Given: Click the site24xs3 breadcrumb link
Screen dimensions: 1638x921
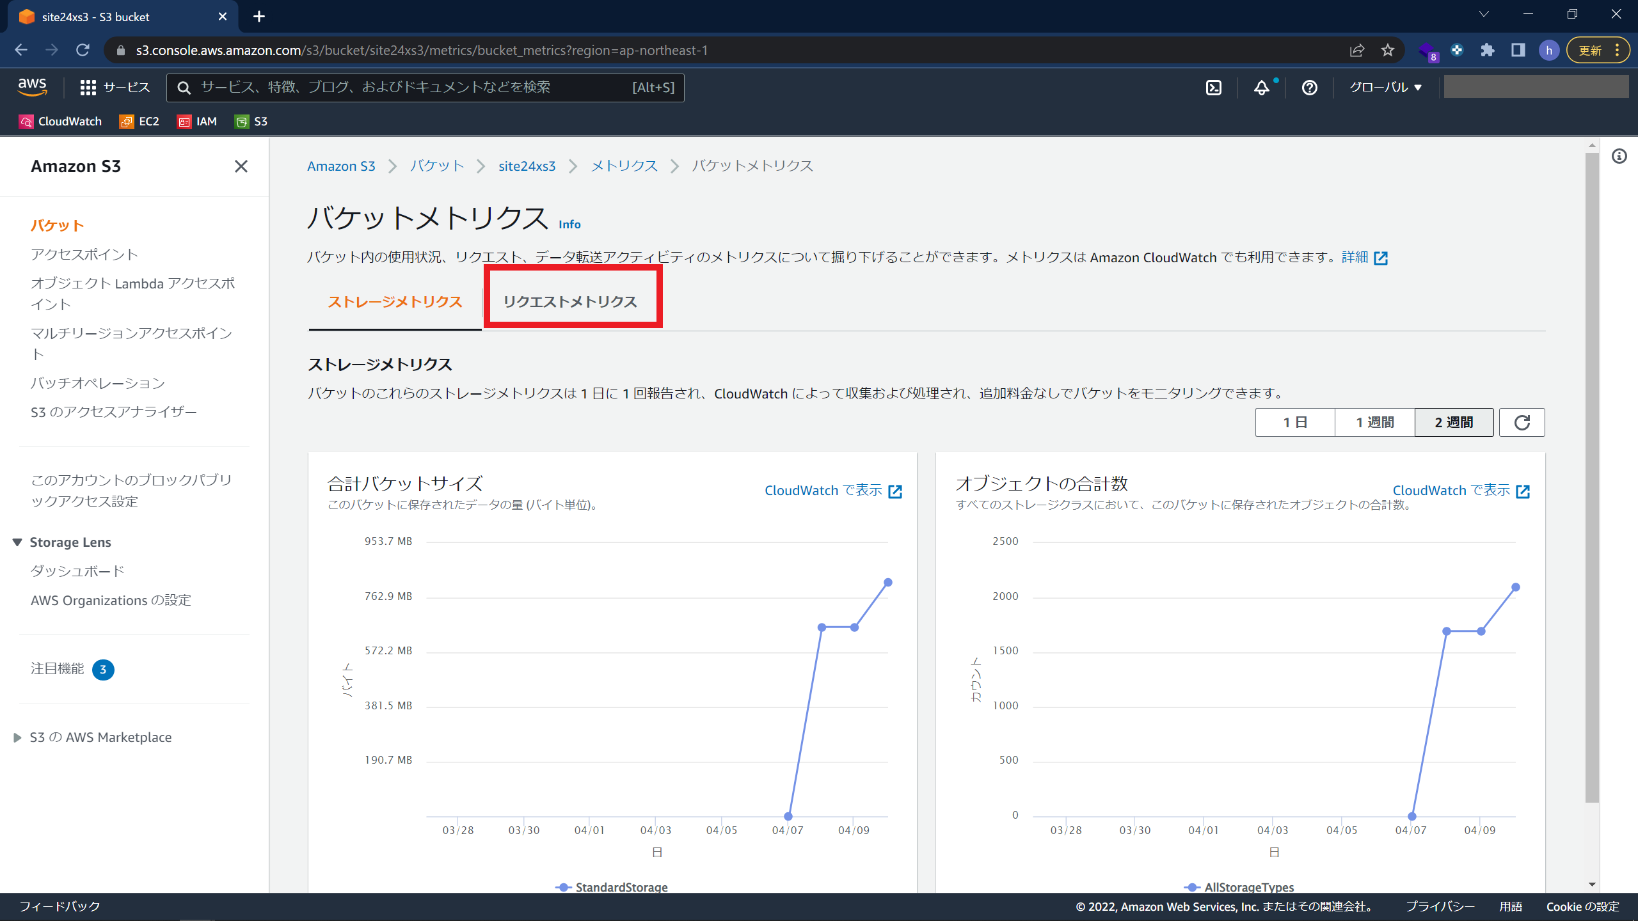Looking at the screenshot, I should click(x=527, y=166).
